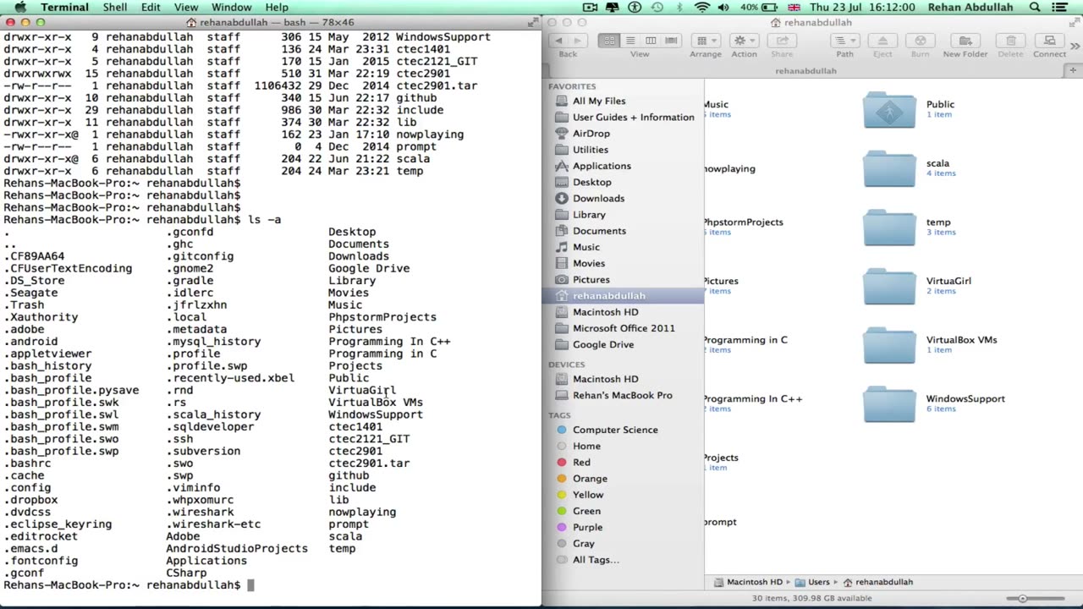Open the Shell menu
Viewport: 1083px width, 609px height.
[x=115, y=8]
